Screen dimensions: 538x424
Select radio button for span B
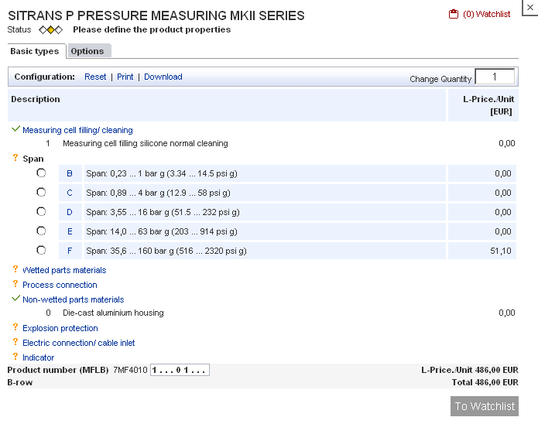pos(41,173)
